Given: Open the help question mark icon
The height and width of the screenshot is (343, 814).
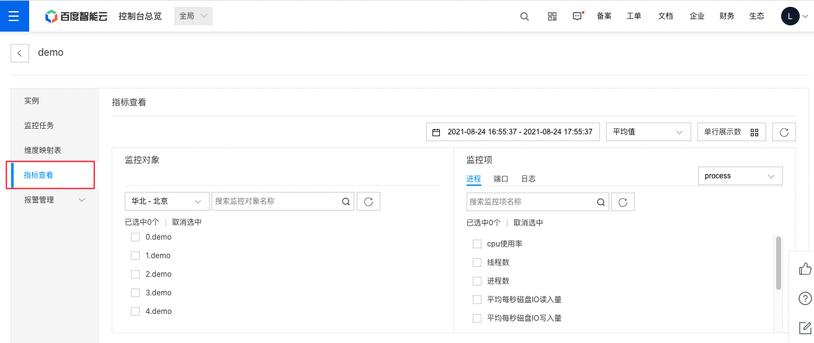Looking at the screenshot, I should coord(805,298).
